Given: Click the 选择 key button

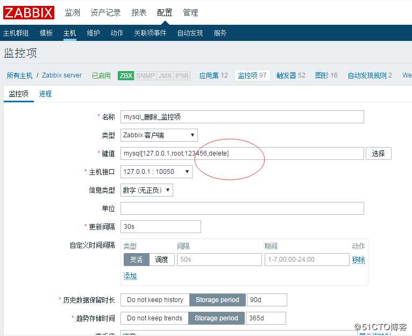Looking at the screenshot, I should (x=378, y=153).
